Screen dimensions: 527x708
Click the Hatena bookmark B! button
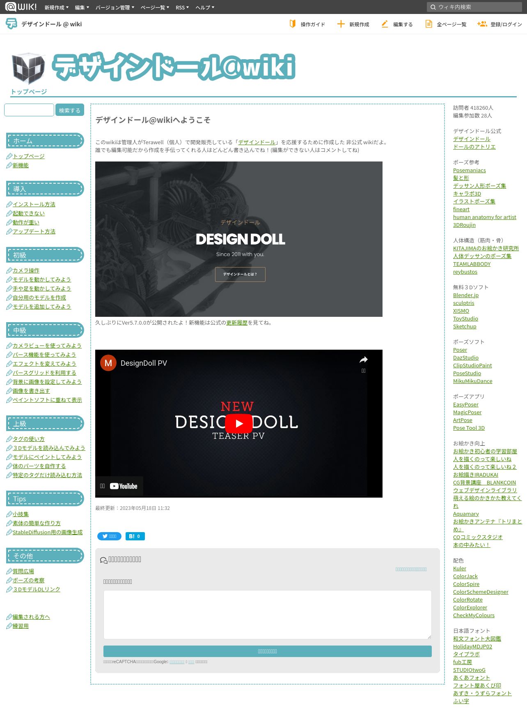(135, 536)
